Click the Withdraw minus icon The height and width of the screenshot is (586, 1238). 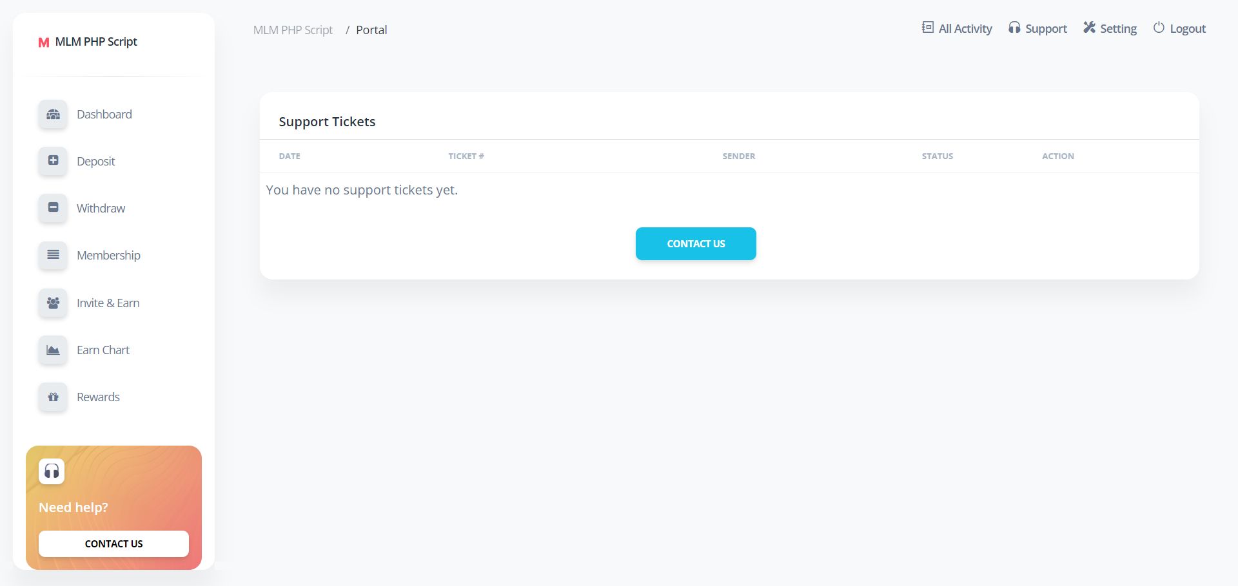(53, 208)
